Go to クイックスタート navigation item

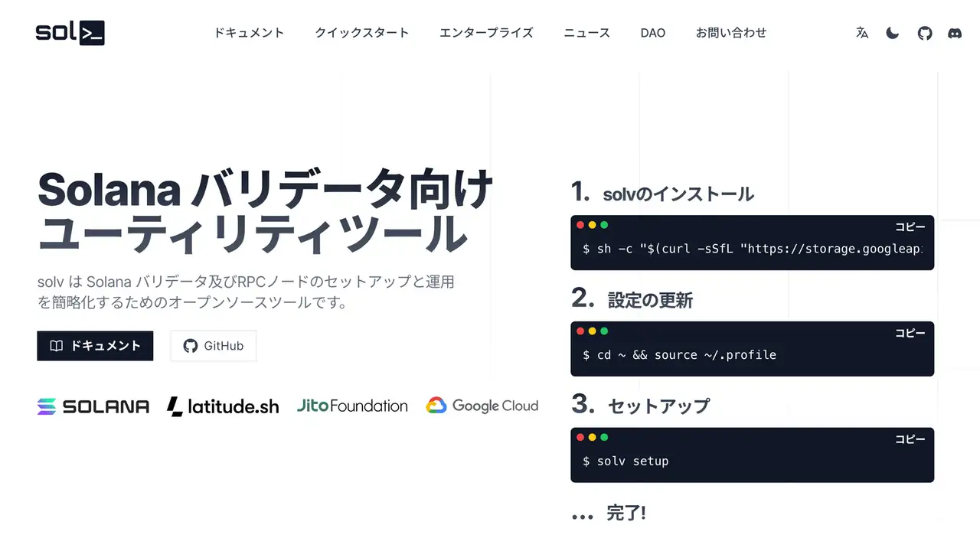361,33
